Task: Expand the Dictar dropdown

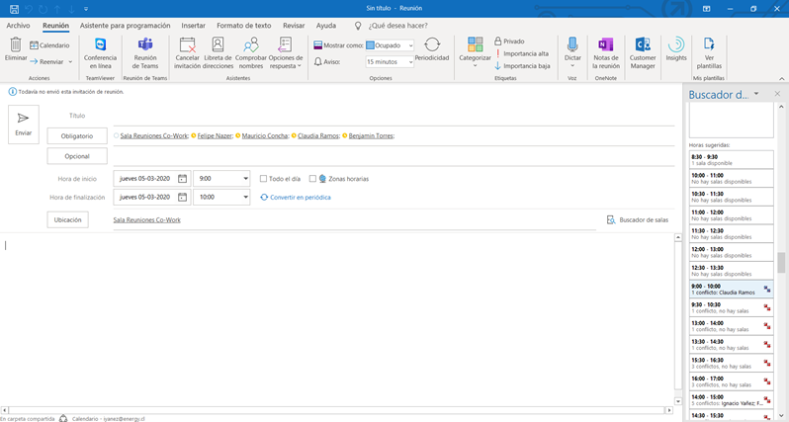Action: (572, 65)
